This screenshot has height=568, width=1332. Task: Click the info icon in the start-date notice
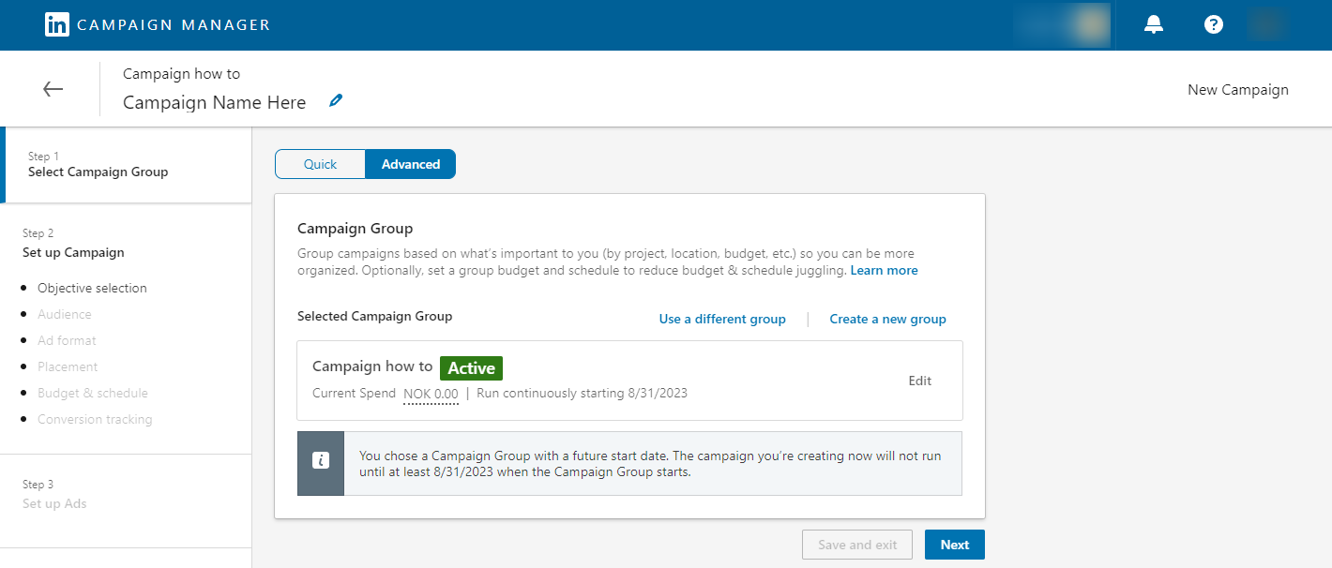pos(321,457)
